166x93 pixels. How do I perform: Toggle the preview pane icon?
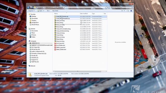(x=128, y=11)
